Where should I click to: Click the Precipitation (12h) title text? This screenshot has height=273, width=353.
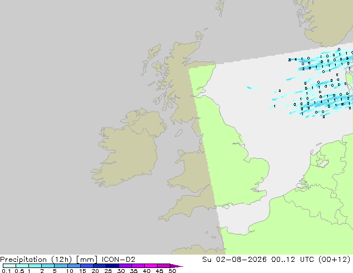click(36, 260)
